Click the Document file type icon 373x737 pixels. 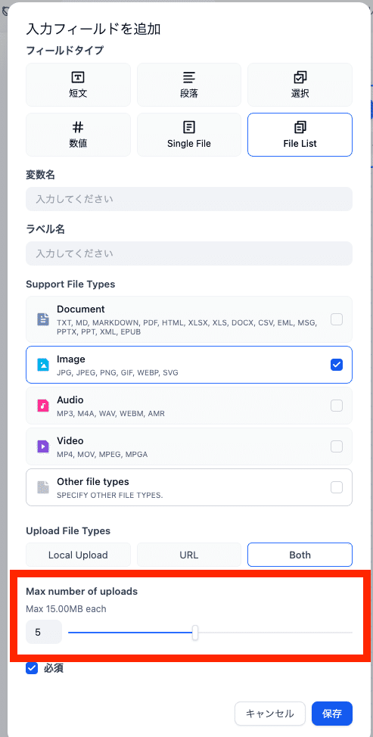tap(43, 319)
